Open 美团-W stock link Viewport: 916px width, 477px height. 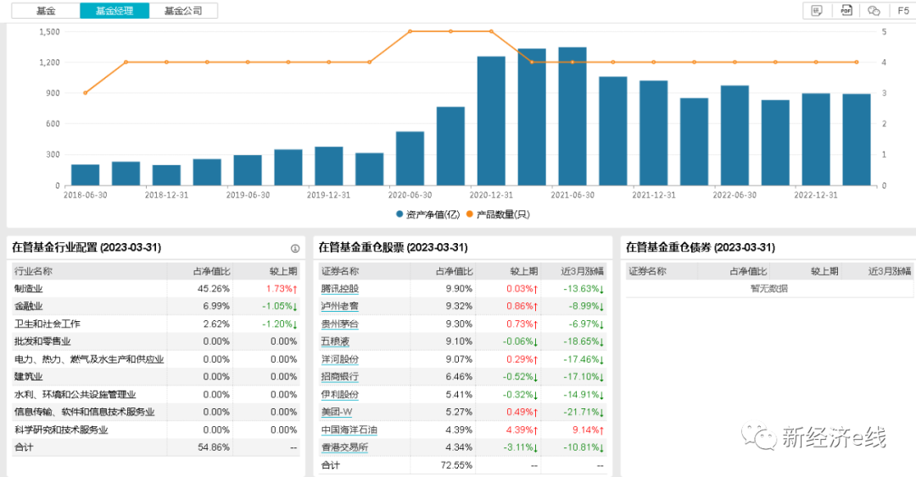click(x=337, y=412)
